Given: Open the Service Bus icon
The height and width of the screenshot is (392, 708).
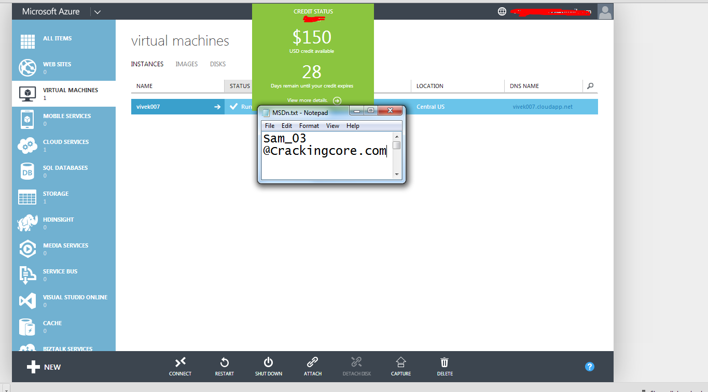Looking at the screenshot, I should click(27, 275).
